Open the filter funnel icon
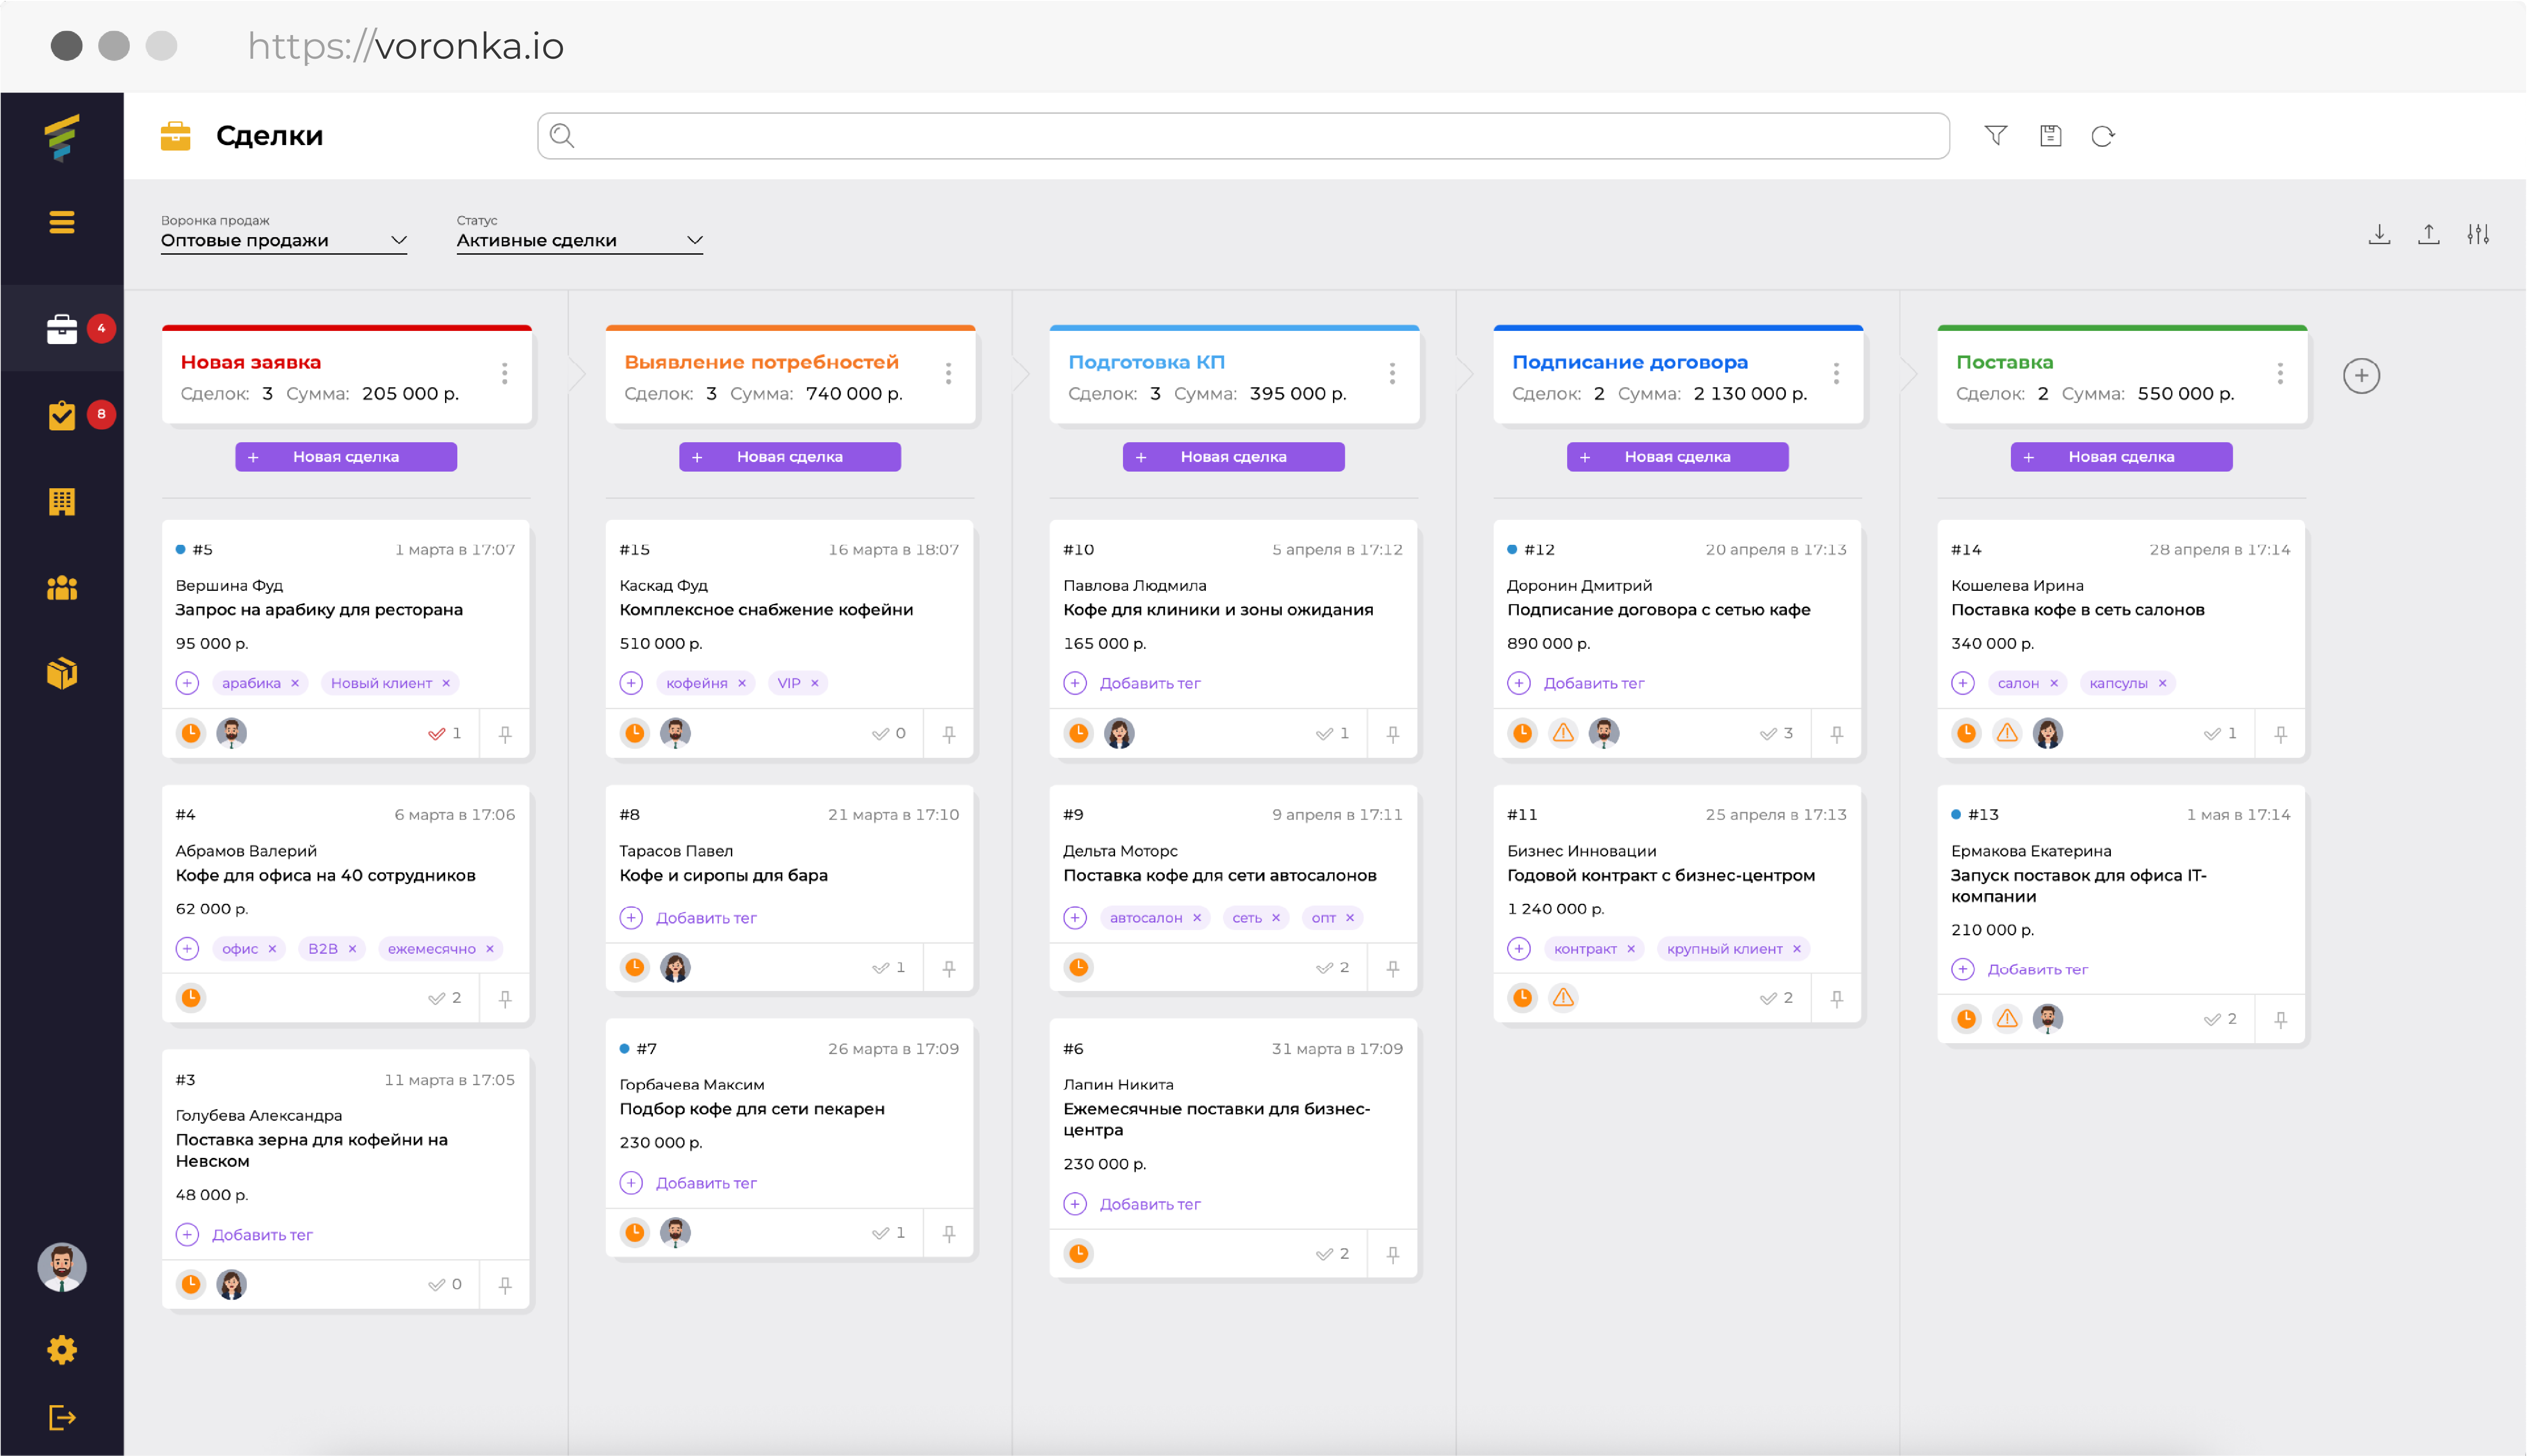Viewport: 2527px width, 1456px height. coord(1996,136)
